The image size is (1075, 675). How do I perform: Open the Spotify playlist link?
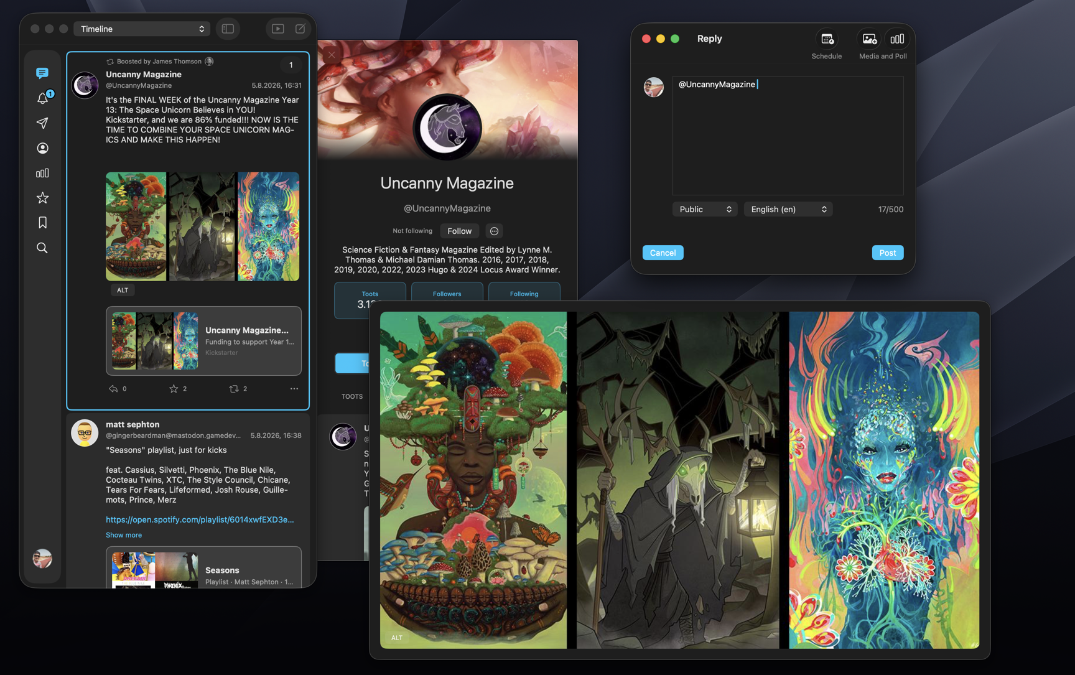(x=200, y=519)
